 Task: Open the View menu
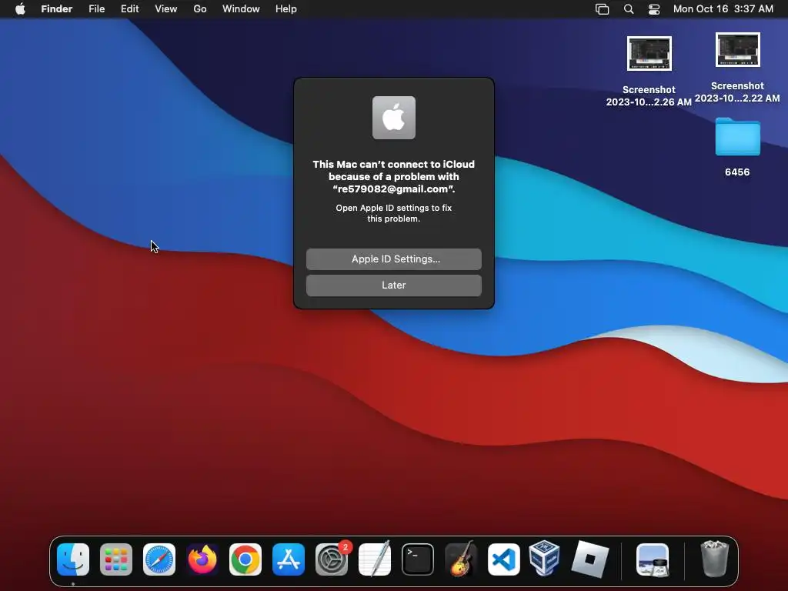pos(166,9)
